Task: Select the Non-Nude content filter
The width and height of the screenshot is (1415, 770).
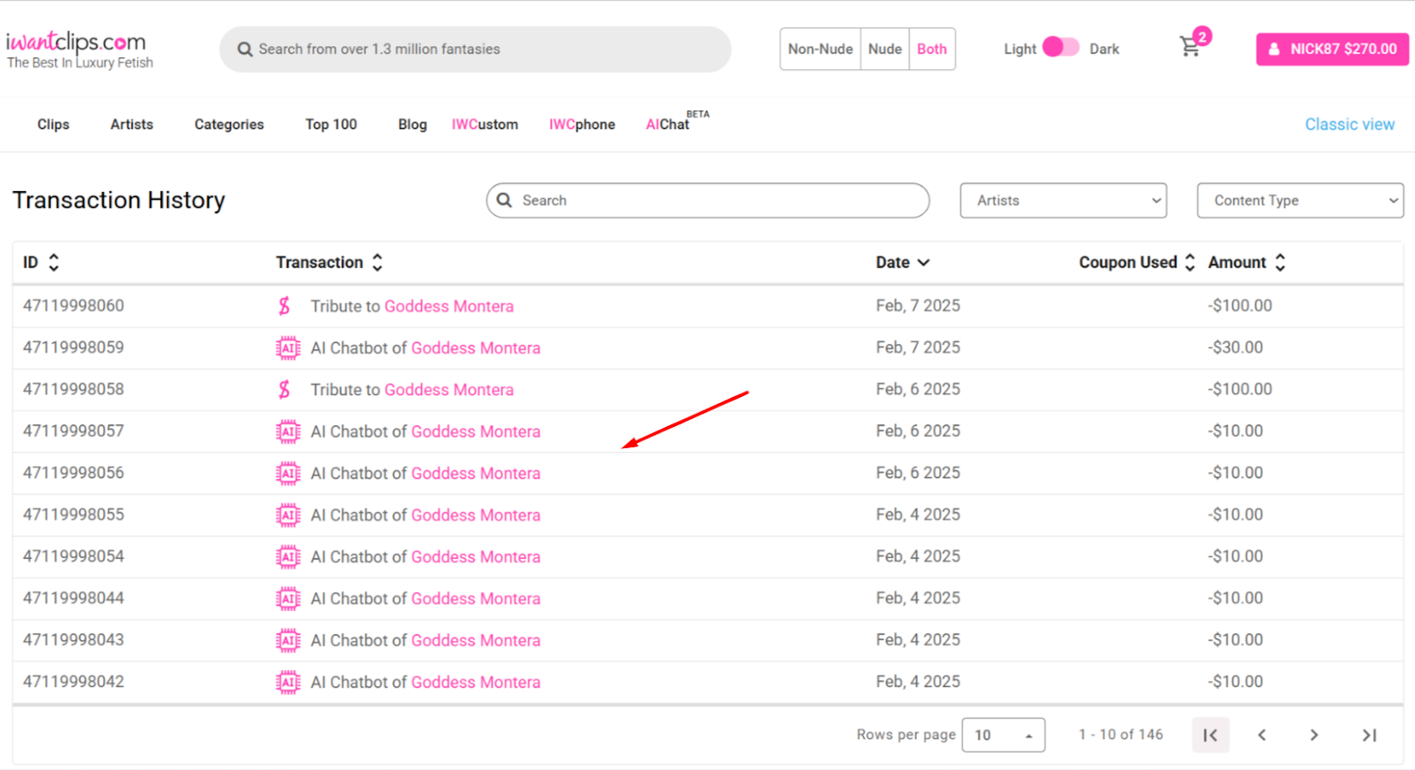Action: [x=820, y=49]
